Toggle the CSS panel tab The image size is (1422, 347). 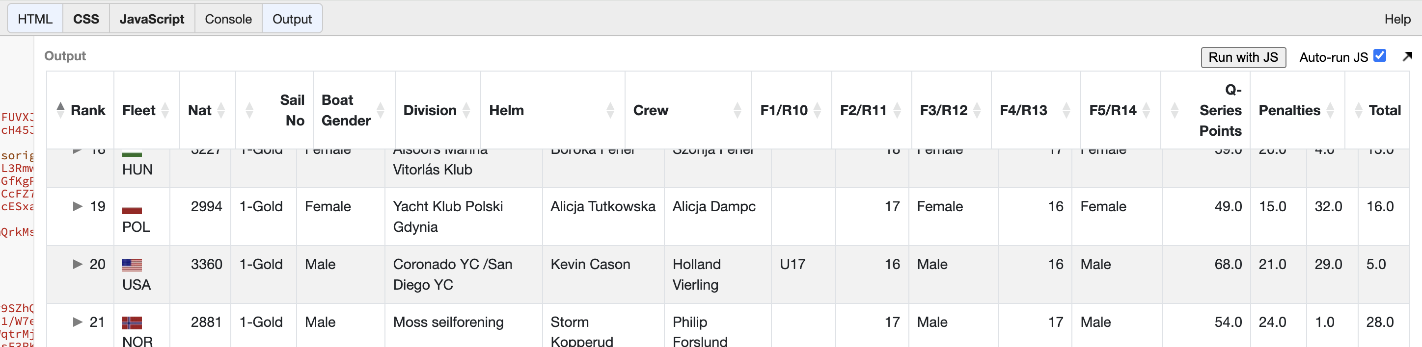click(86, 19)
